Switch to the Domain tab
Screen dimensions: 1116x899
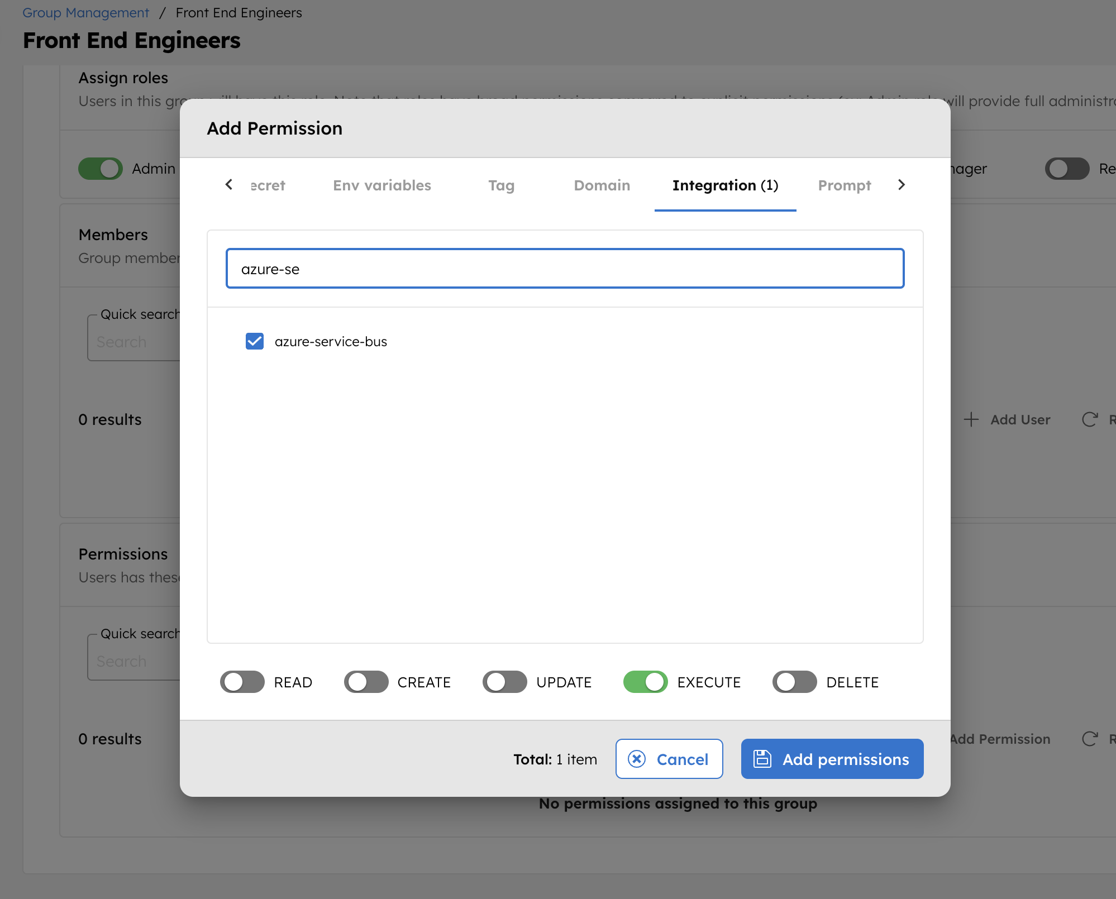(602, 185)
